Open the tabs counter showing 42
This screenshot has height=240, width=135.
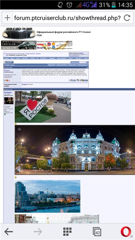97,232
